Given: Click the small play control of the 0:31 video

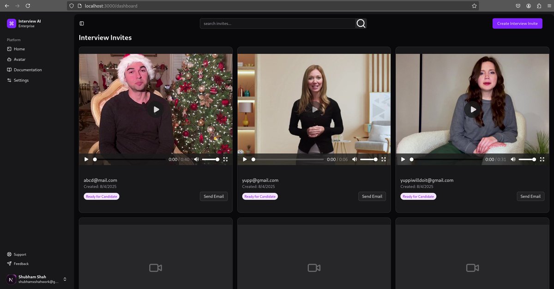Looking at the screenshot, I should [403, 159].
